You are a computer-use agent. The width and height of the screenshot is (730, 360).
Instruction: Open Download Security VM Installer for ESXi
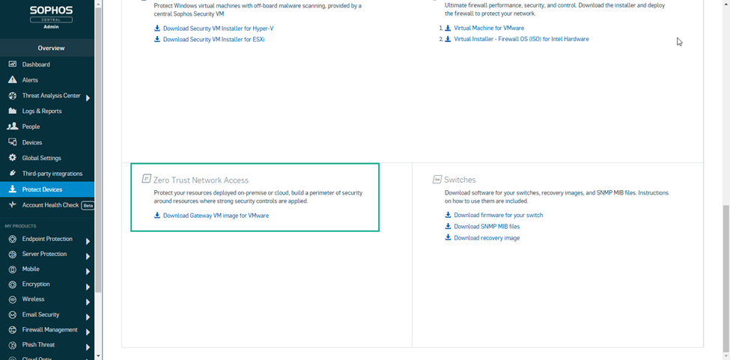[213, 40]
